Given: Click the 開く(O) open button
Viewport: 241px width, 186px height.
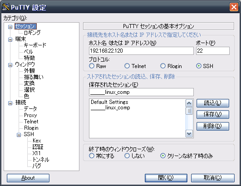Looking at the screenshot, I should (x=166, y=178).
